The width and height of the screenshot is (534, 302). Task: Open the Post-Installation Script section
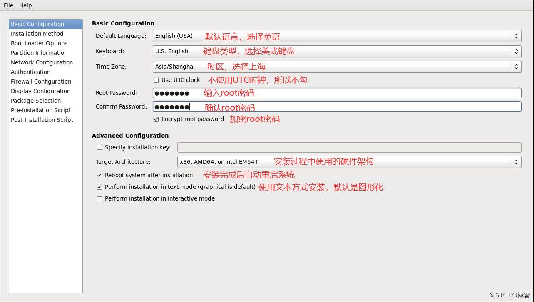(x=46, y=120)
